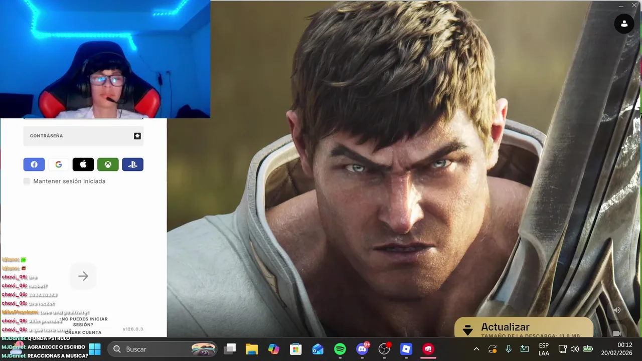This screenshot has height=361, width=642.
Task: Click the microphone tray icon
Action: (509, 349)
